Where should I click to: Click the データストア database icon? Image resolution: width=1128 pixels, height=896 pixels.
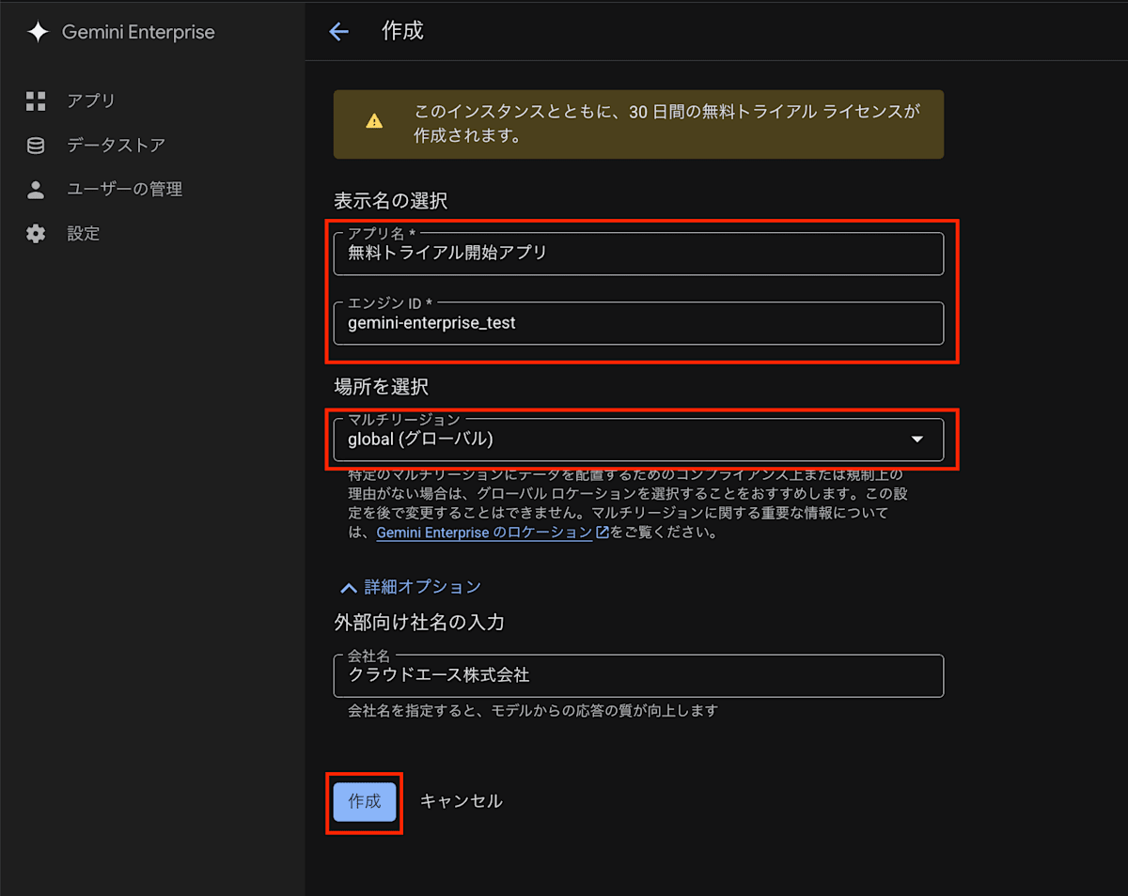[36, 145]
